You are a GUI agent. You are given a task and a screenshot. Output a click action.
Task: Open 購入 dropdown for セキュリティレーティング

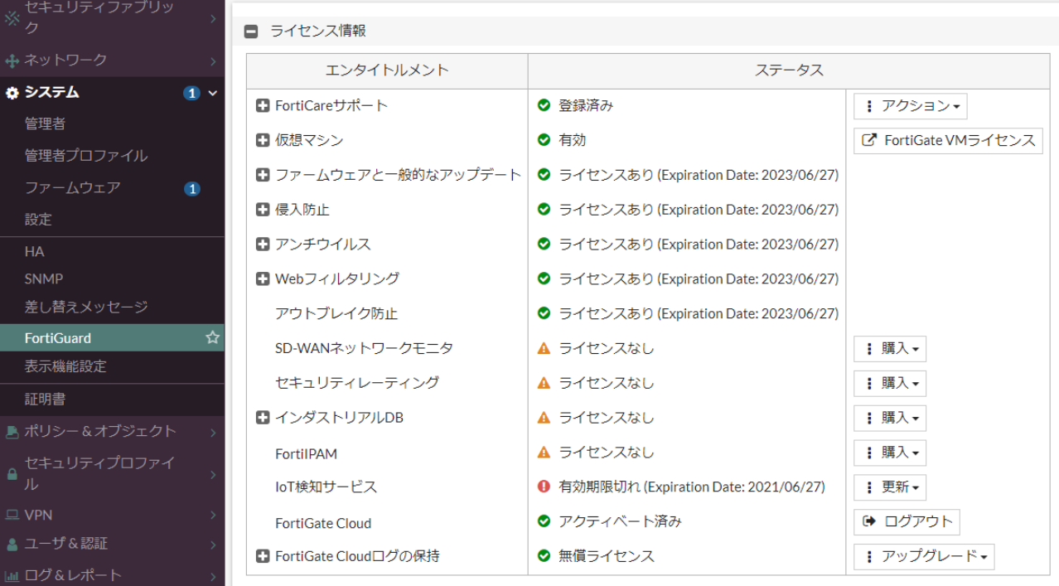(x=890, y=384)
